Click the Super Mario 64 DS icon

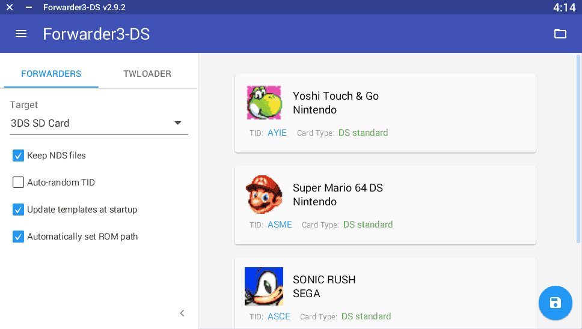click(264, 195)
